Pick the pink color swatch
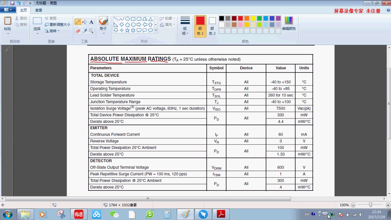The height and width of the screenshot is (220, 391). pyautogui.click(x=240, y=24)
